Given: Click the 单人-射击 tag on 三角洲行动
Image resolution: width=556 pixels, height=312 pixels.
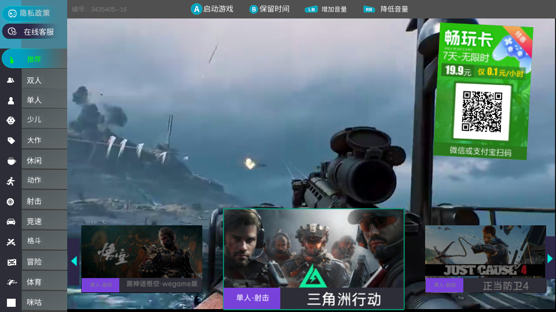Looking at the screenshot, I should 253,298.
